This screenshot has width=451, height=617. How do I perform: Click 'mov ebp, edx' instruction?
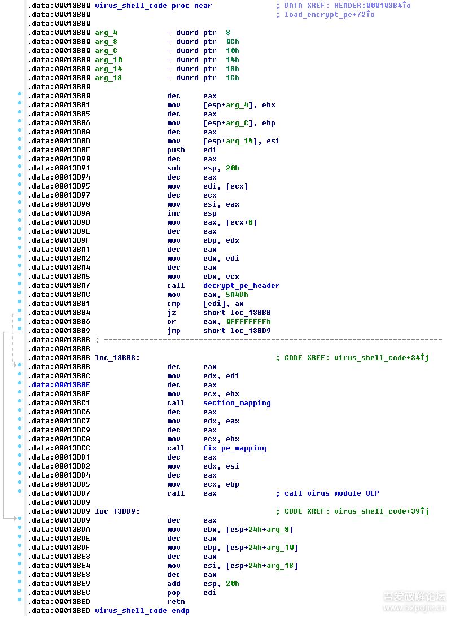(203, 241)
